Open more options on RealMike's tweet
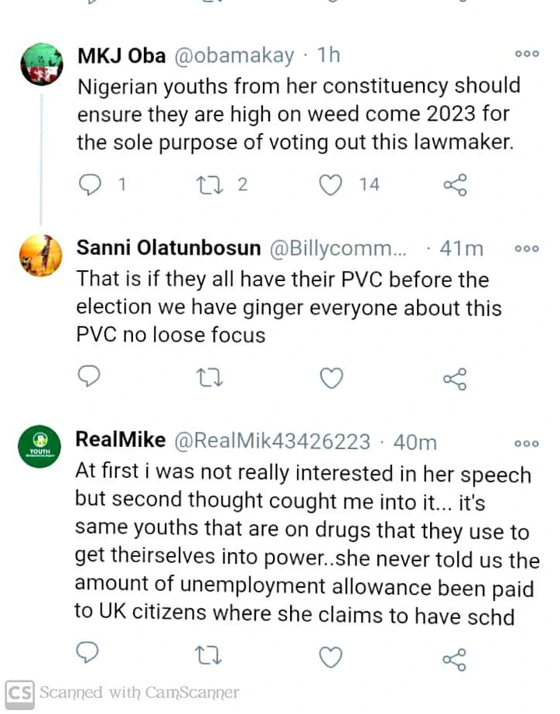 (x=527, y=444)
